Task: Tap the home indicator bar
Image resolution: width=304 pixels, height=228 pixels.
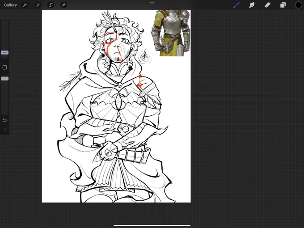Action: click(x=152, y=225)
